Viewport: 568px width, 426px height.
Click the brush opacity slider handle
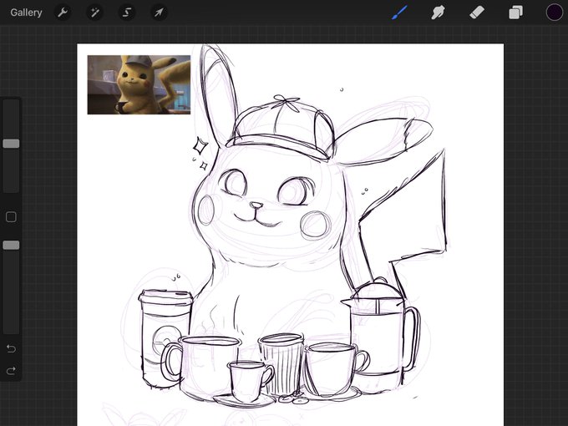pos(11,246)
